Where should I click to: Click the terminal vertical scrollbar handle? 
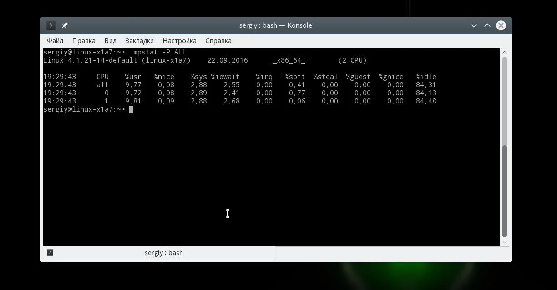pyautogui.click(x=504, y=191)
